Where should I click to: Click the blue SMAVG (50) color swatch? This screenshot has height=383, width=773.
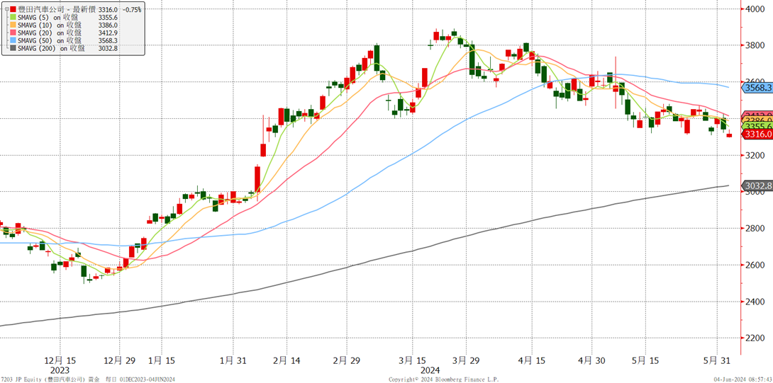pyautogui.click(x=13, y=40)
